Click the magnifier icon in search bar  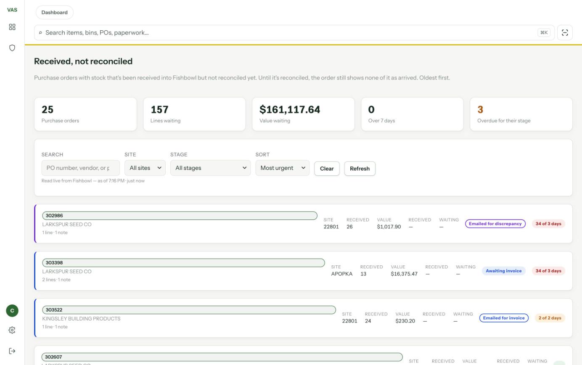(x=40, y=33)
